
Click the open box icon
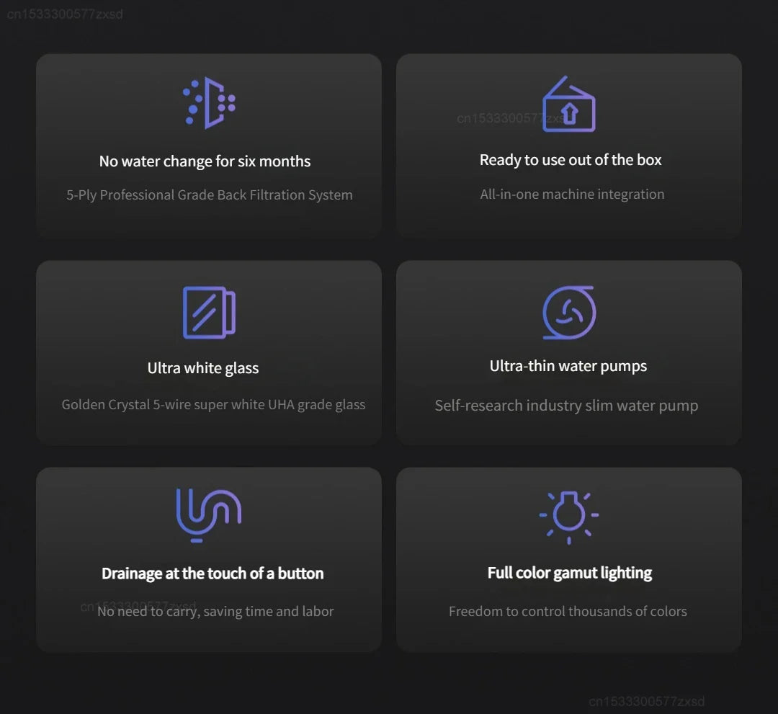tap(568, 105)
